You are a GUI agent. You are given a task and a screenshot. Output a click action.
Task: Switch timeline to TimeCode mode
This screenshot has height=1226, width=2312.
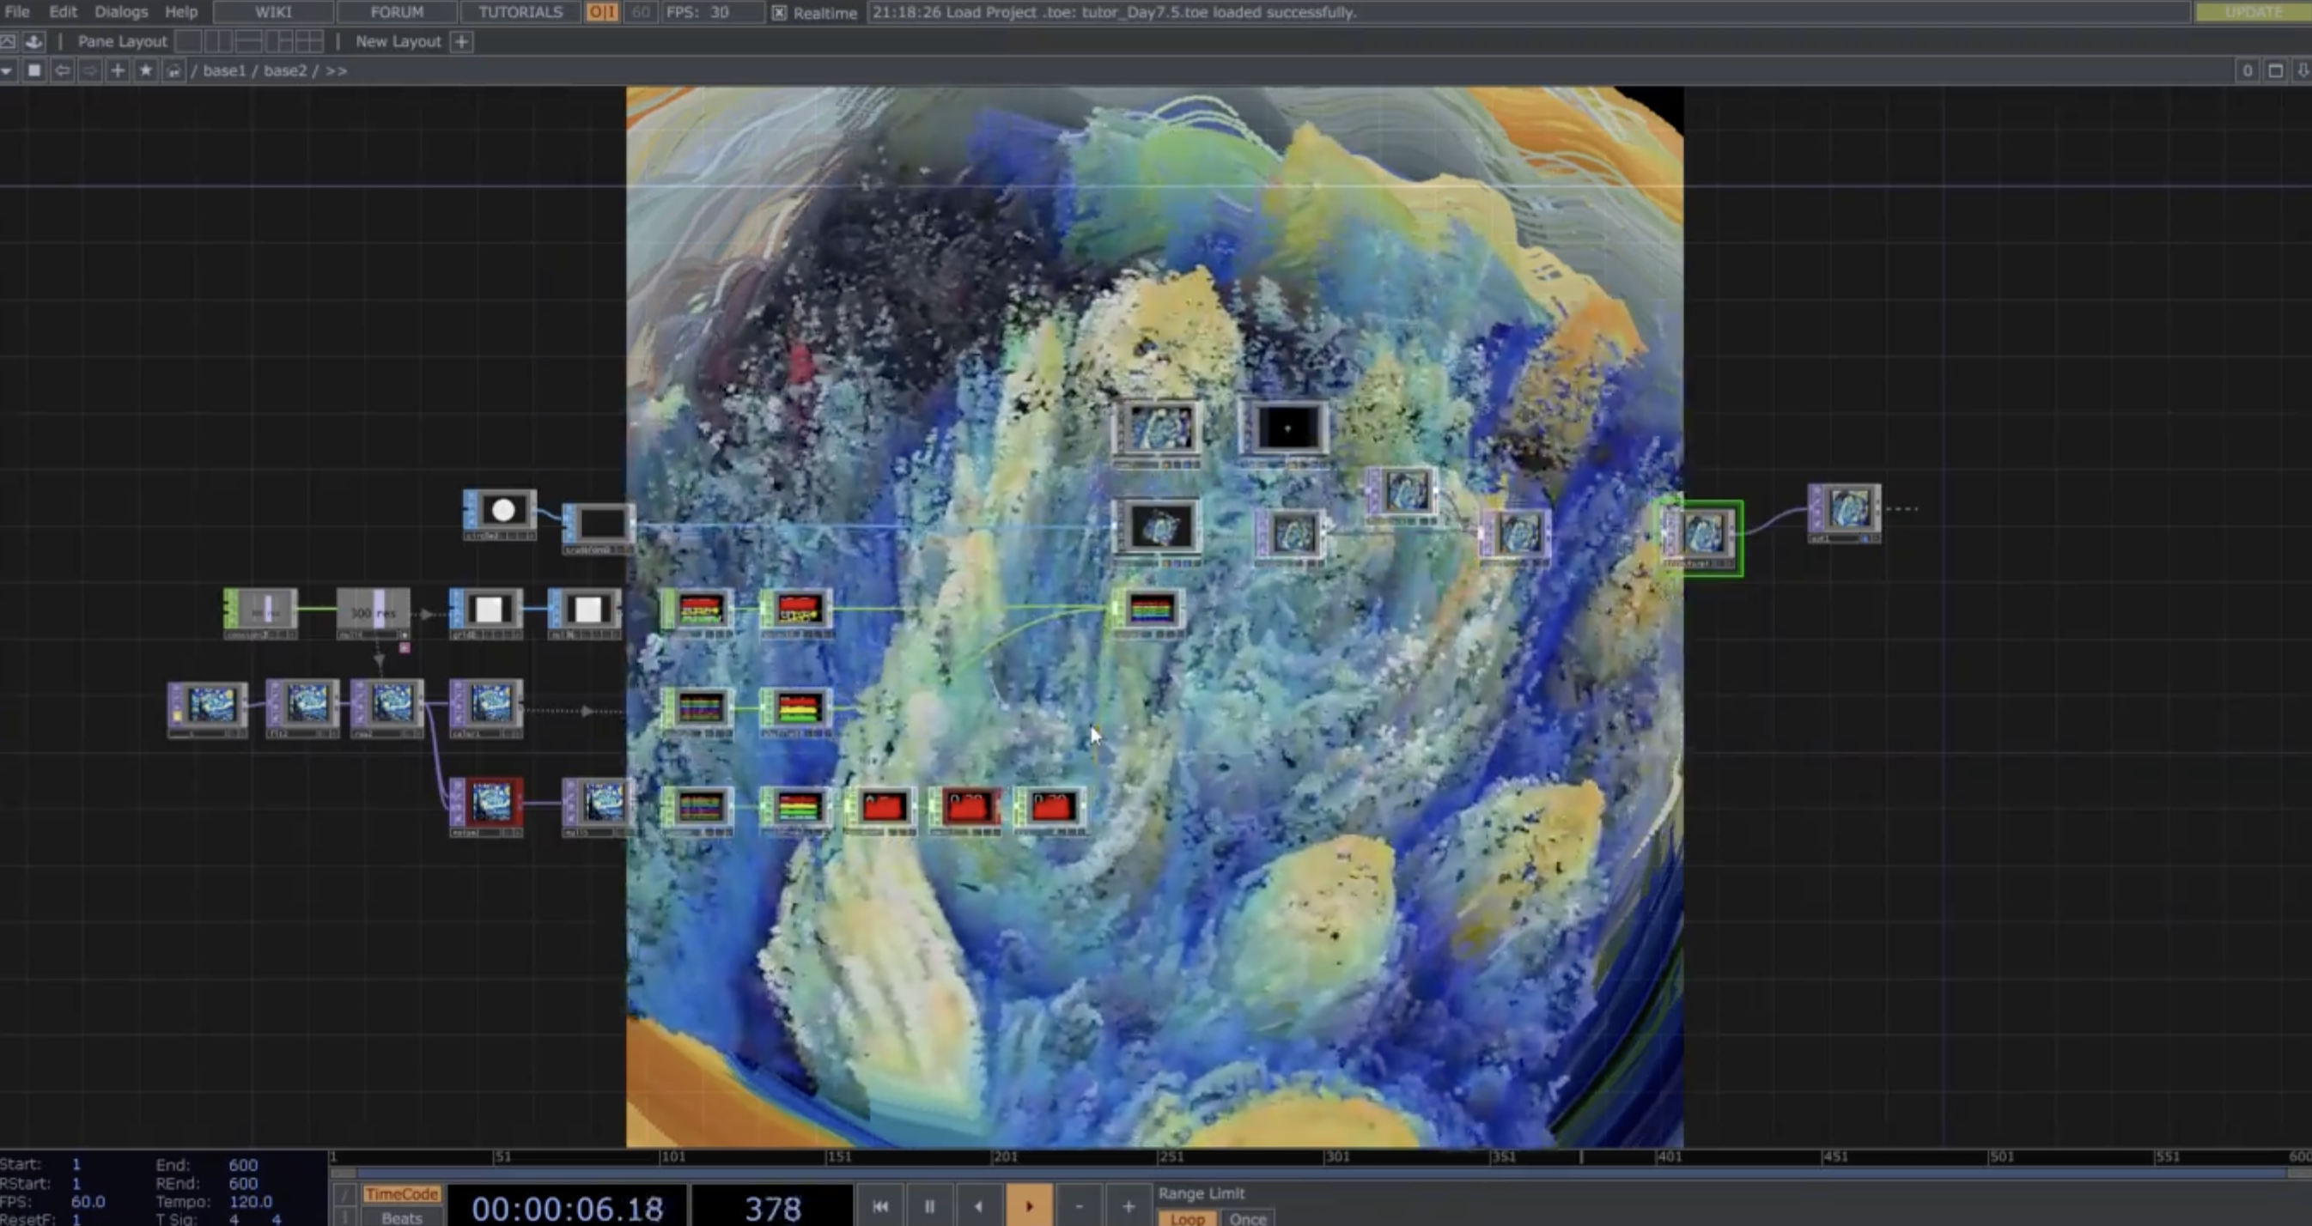tap(401, 1193)
